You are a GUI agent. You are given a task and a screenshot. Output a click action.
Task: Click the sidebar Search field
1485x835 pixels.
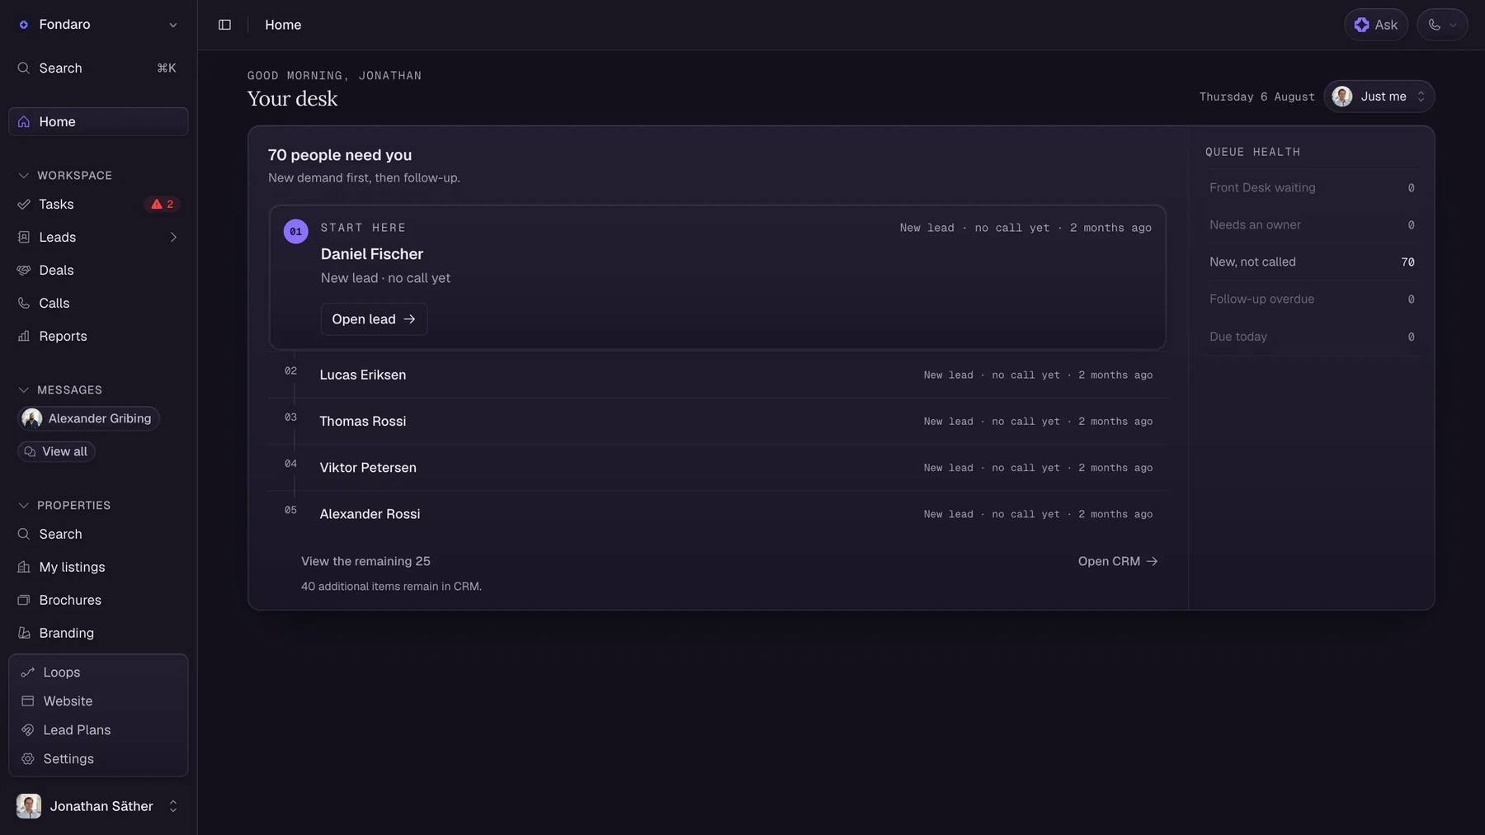(x=98, y=68)
